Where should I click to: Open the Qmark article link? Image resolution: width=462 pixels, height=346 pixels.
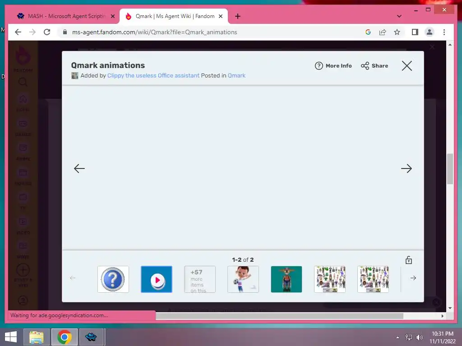[x=236, y=76]
